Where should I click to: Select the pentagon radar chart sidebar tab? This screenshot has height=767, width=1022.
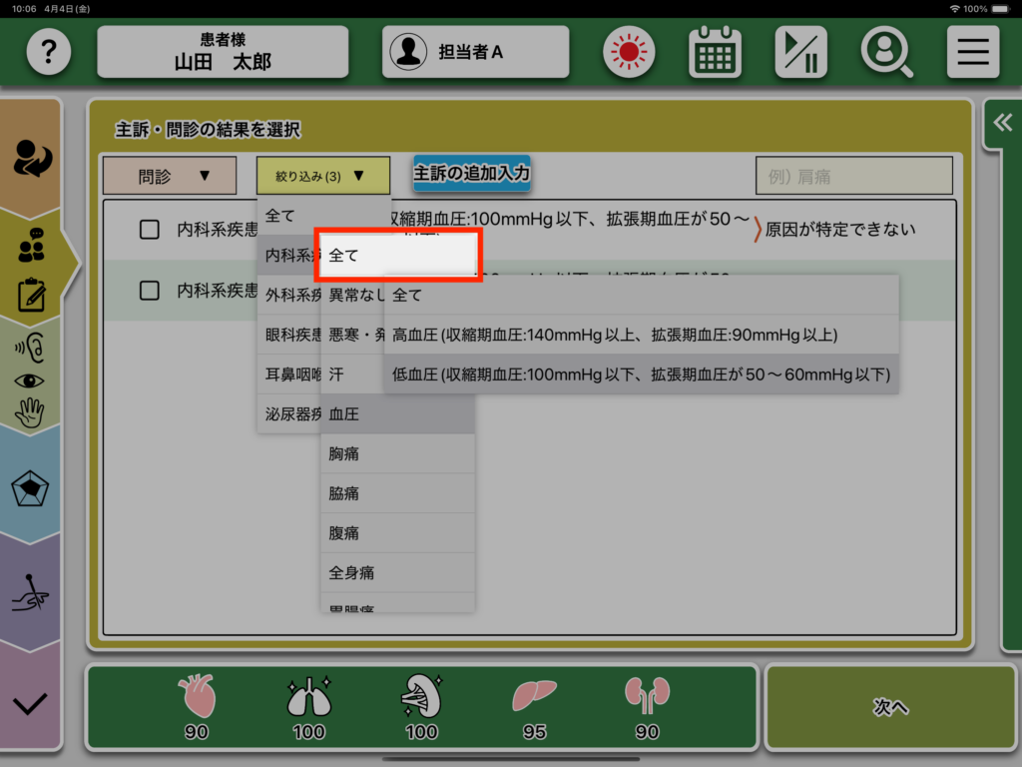click(31, 488)
